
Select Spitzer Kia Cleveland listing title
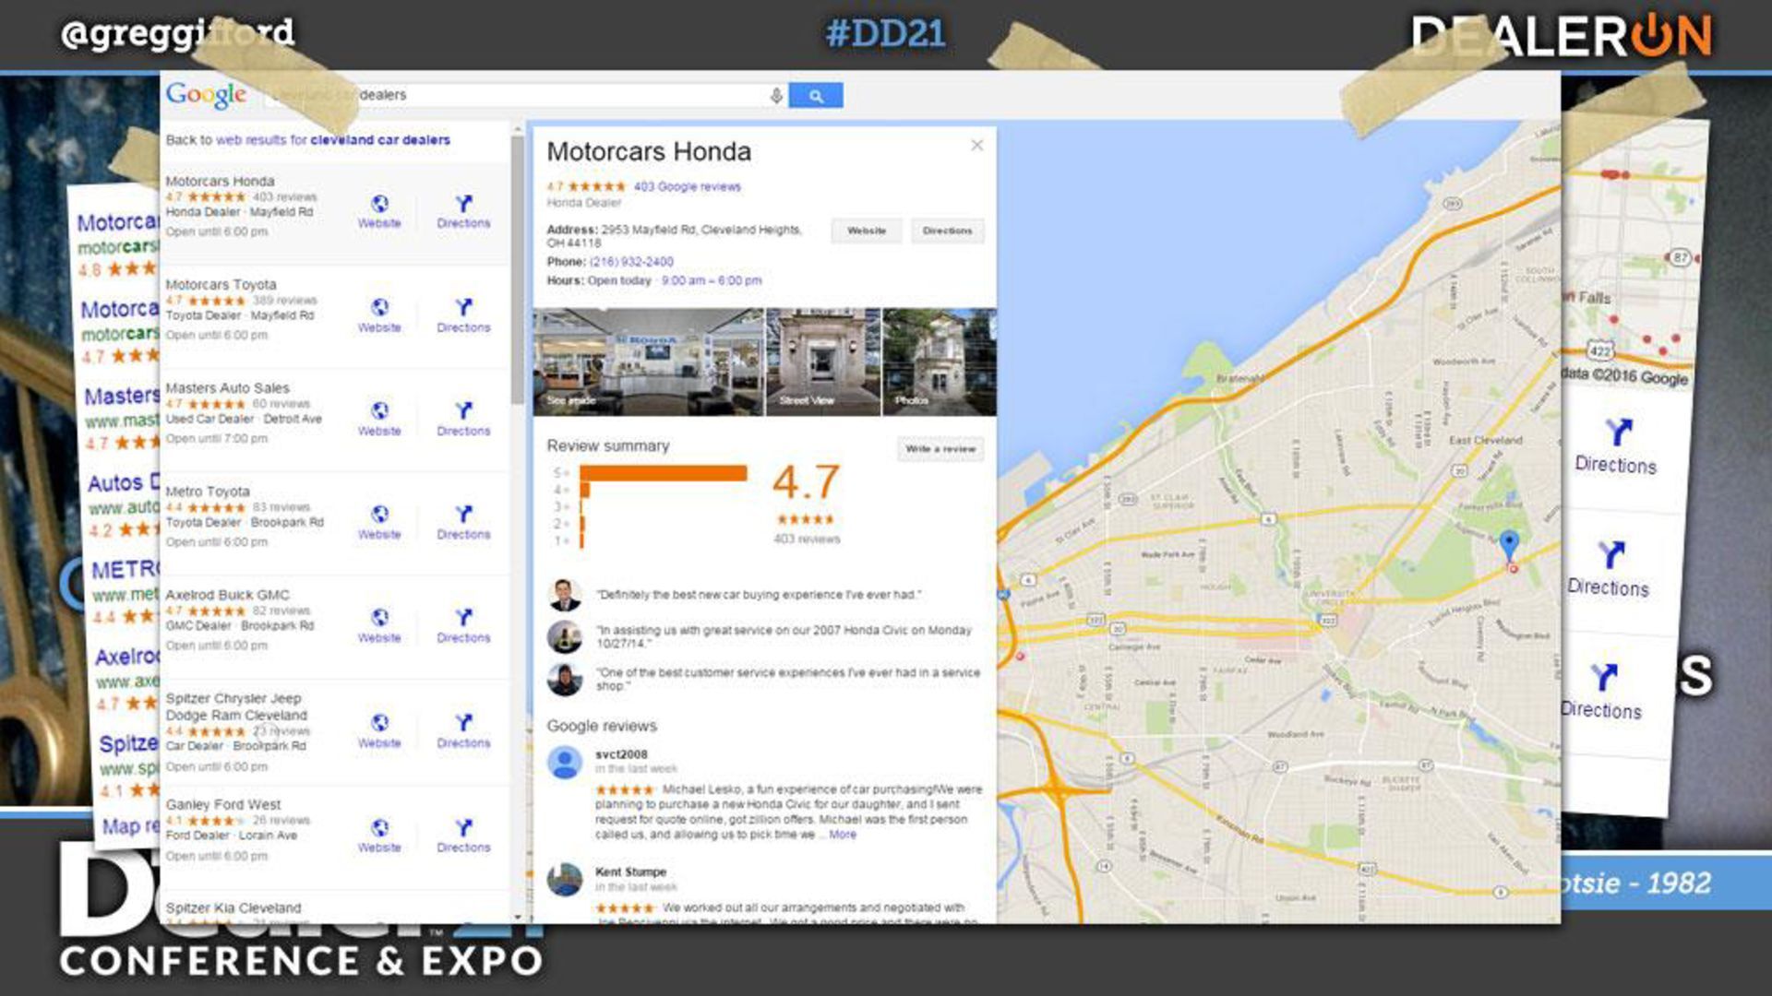[x=233, y=907]
